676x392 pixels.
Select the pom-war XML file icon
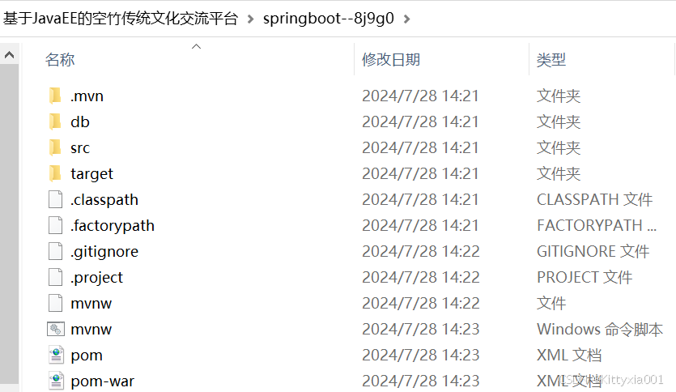coord(56,381)
